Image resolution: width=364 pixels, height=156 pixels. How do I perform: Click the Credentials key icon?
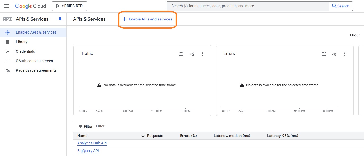point(7,51)
